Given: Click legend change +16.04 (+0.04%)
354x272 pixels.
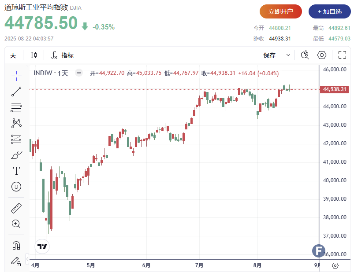Looking at the screenshot, I should [x=258, y=73].
